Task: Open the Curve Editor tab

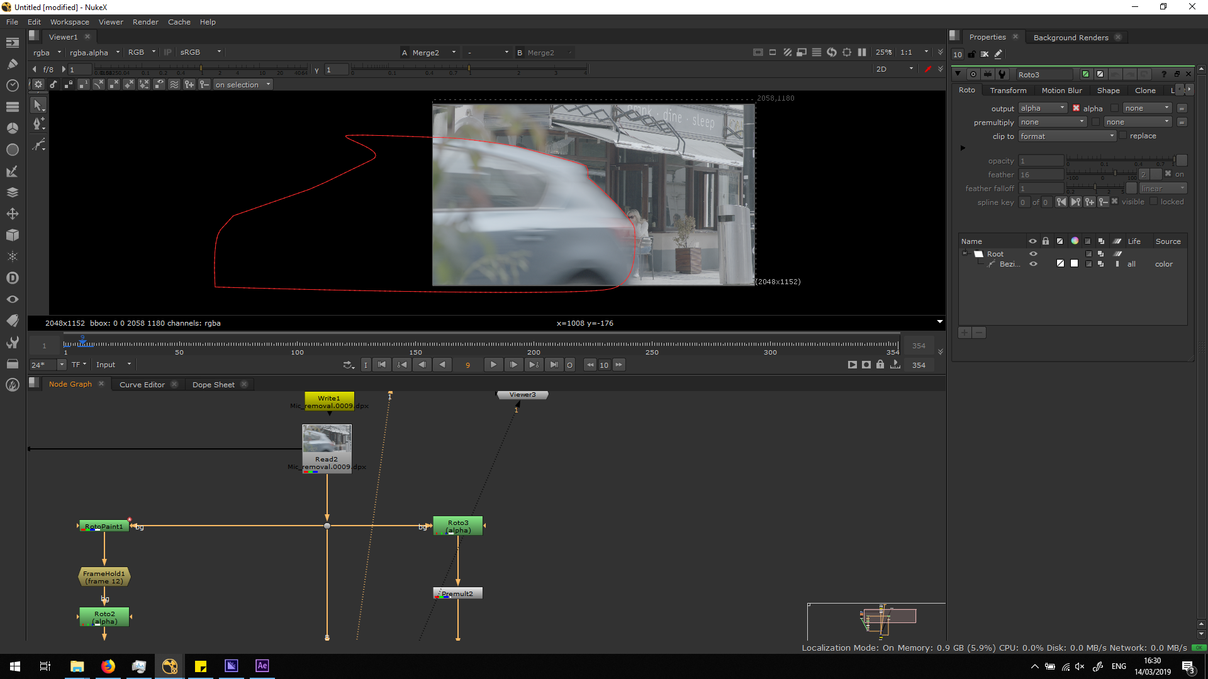Action: [142, 384]
